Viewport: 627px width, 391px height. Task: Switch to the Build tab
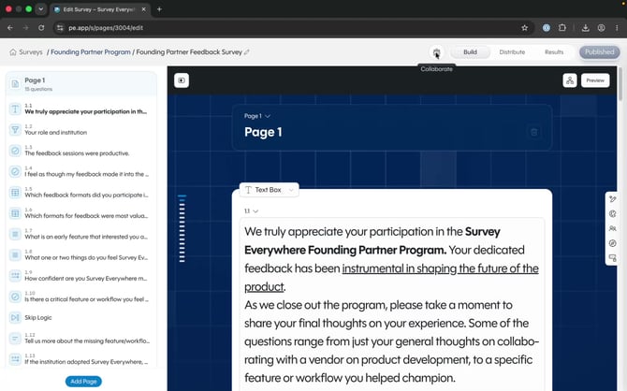point(470,52)
